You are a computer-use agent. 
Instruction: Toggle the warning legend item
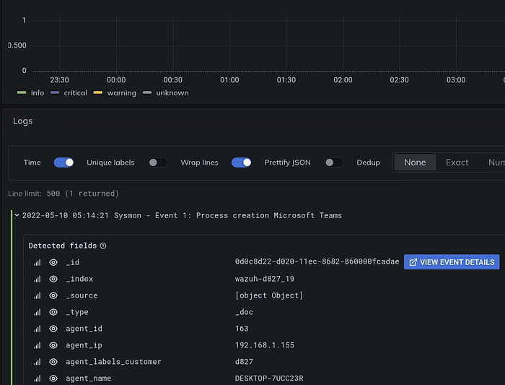point(115,93)
